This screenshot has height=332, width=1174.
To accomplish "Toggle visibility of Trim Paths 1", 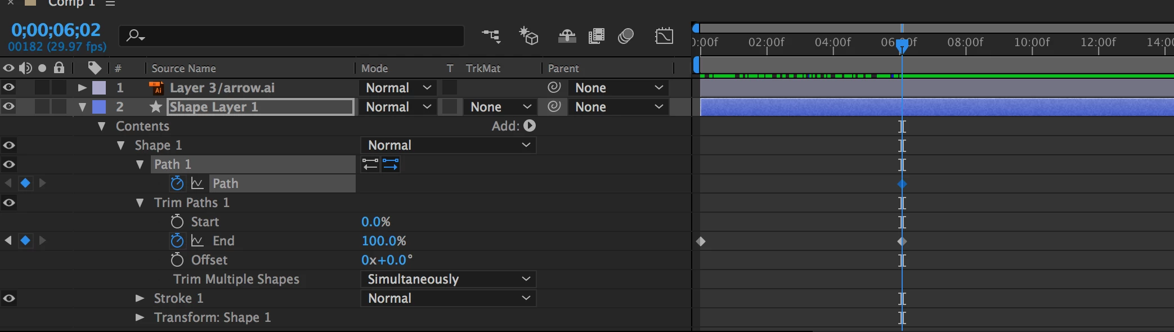I will click(9, 203).
